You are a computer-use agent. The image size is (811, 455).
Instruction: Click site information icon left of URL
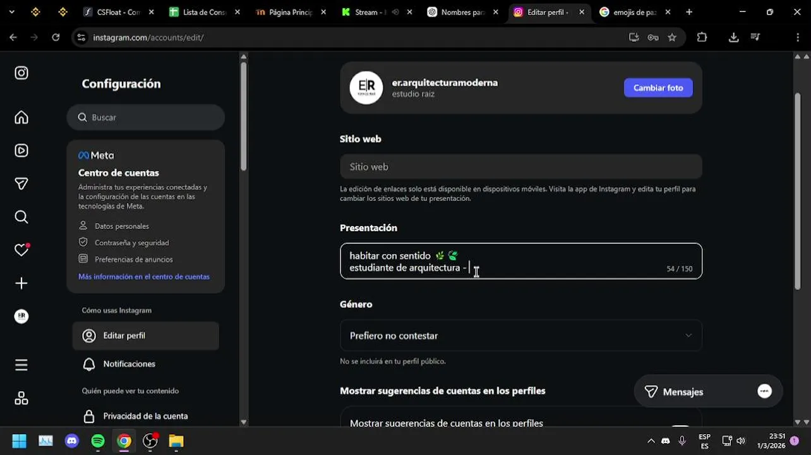81,37
